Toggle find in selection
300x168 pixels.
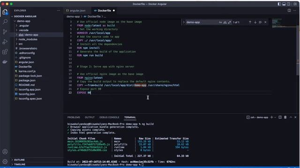pyautogui.click(x=260, y=22)
